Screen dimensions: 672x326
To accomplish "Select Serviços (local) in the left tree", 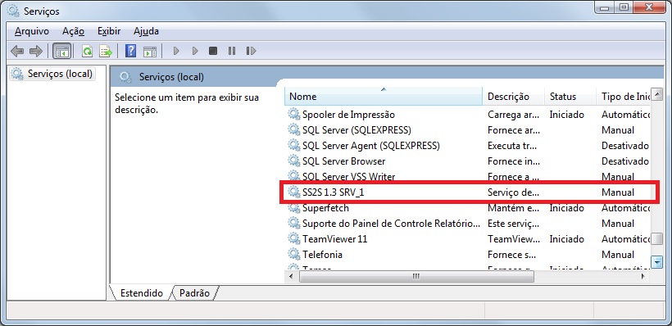I will point(52,74).
